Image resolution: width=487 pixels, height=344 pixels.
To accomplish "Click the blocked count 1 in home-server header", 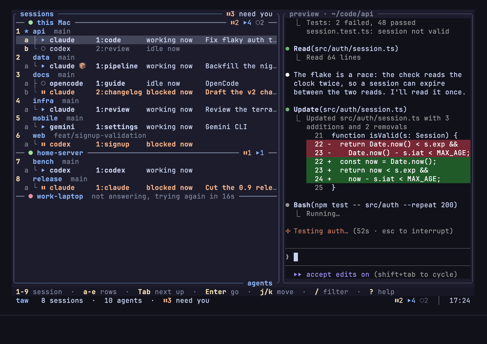I will 247,153.
